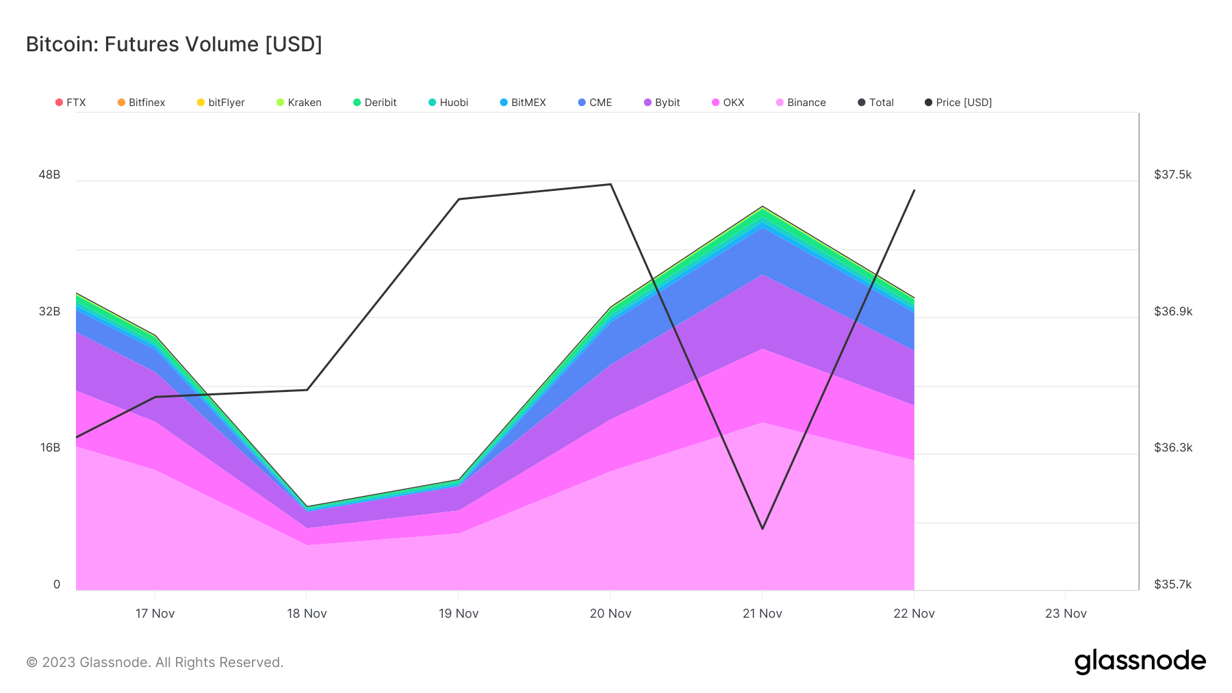Hide the Kraken series via legend

[298, 103]
